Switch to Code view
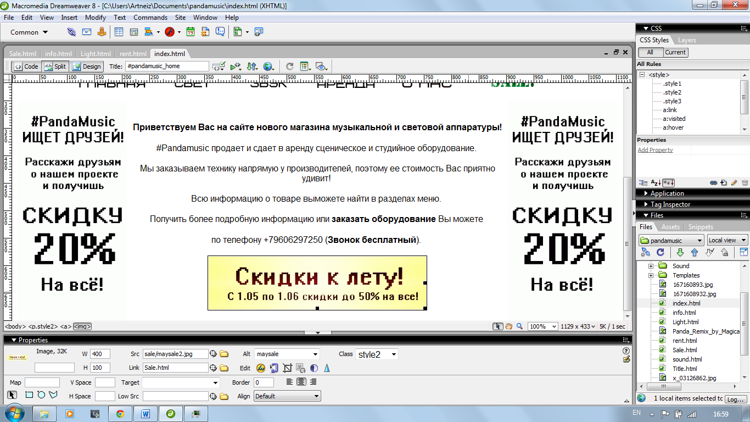750x422 pixels. [26, 66]
